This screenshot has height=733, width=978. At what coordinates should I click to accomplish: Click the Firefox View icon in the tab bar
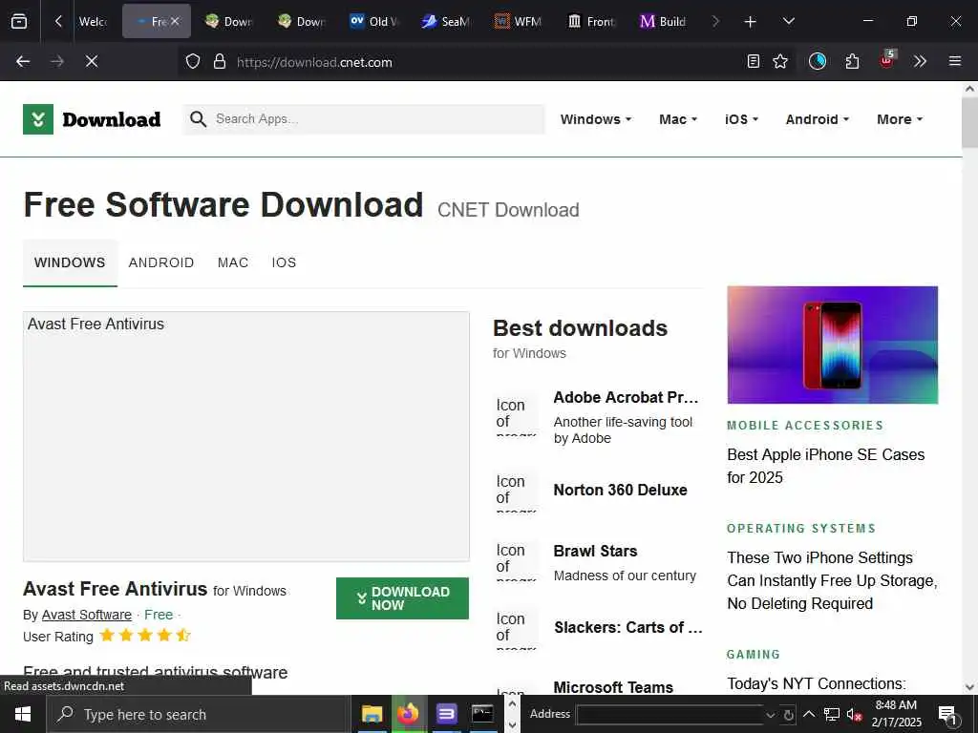[19, 21]
